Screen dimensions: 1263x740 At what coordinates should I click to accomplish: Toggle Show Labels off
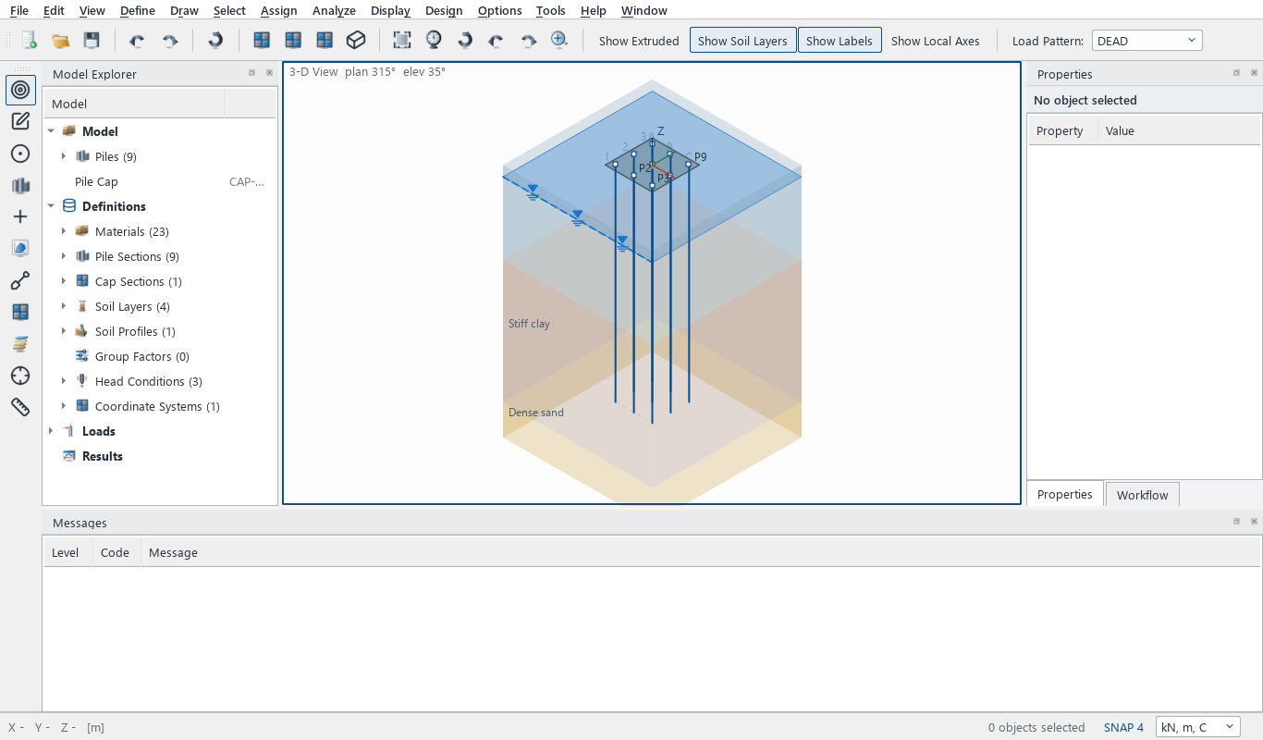pos(840,41)
